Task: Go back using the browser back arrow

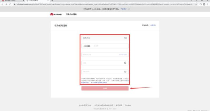Action: (x=2, y=4)
